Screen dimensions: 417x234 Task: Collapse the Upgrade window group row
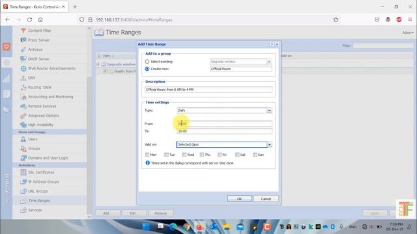click(x=98, y=64)
